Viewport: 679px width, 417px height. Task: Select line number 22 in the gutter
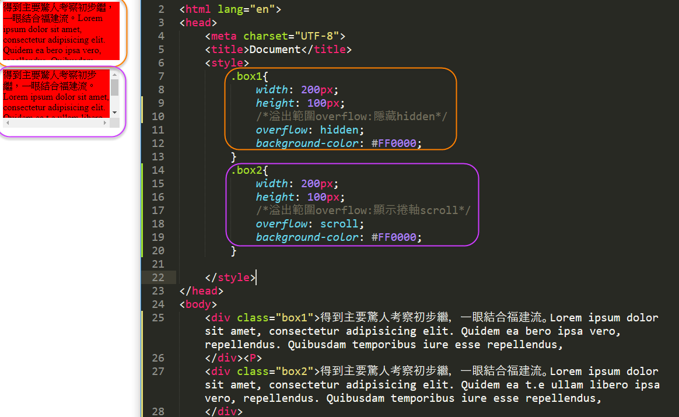click(x=158, y=277)
